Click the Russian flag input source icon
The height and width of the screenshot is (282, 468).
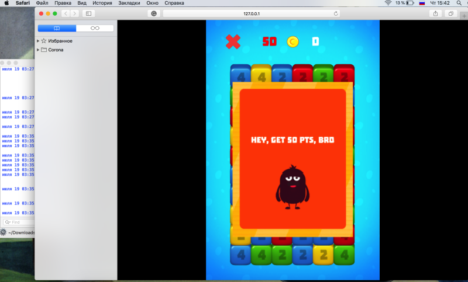(x=422, y=3)
